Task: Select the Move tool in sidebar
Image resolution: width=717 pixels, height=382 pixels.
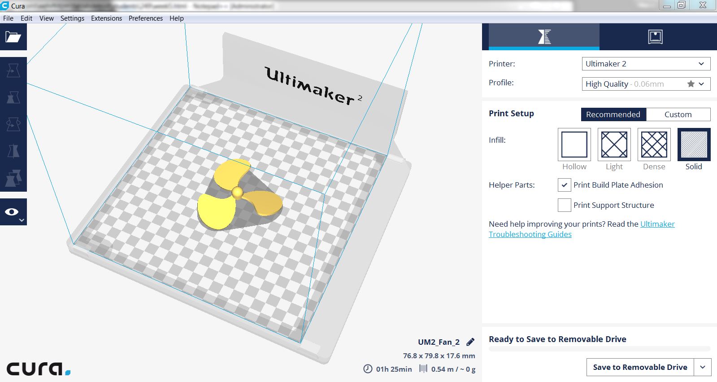Action: pyautogui.click(x=13, y=70)
